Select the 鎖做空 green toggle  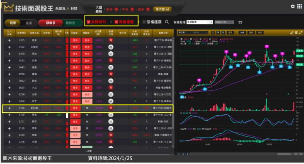[x=71, y=23]
